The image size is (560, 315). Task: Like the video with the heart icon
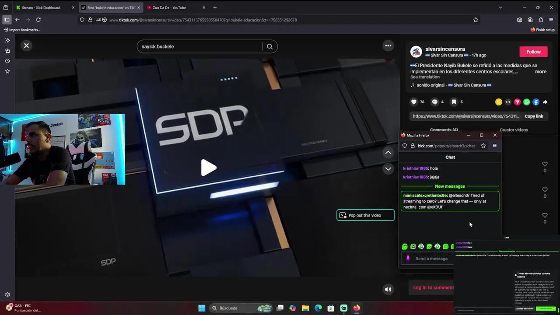click(x=414, y=102)
